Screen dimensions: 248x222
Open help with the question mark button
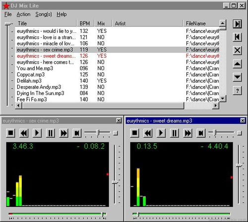click(237, 91)
